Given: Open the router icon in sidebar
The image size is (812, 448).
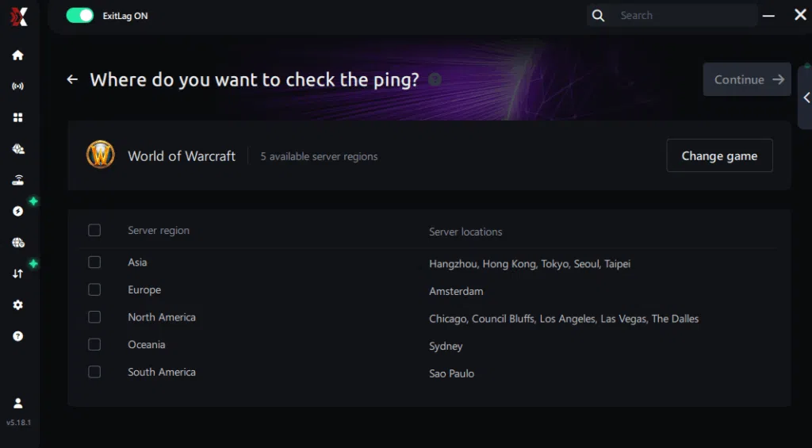Looking at the screenshot, I should pos(17,180).
